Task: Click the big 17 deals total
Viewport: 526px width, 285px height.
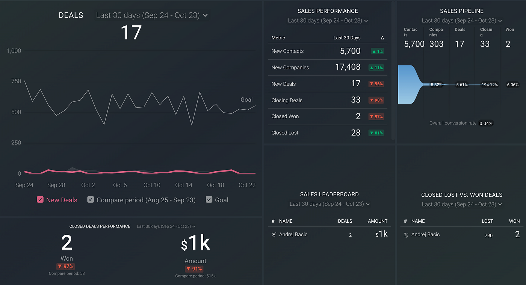Action: (x=131, y=32)
